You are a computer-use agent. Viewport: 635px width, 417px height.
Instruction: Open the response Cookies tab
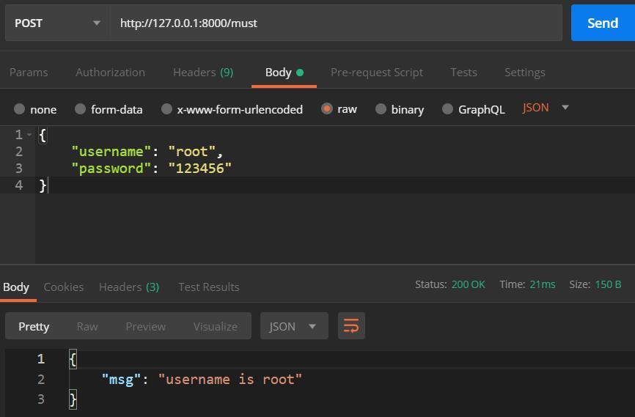pos(64,287)
